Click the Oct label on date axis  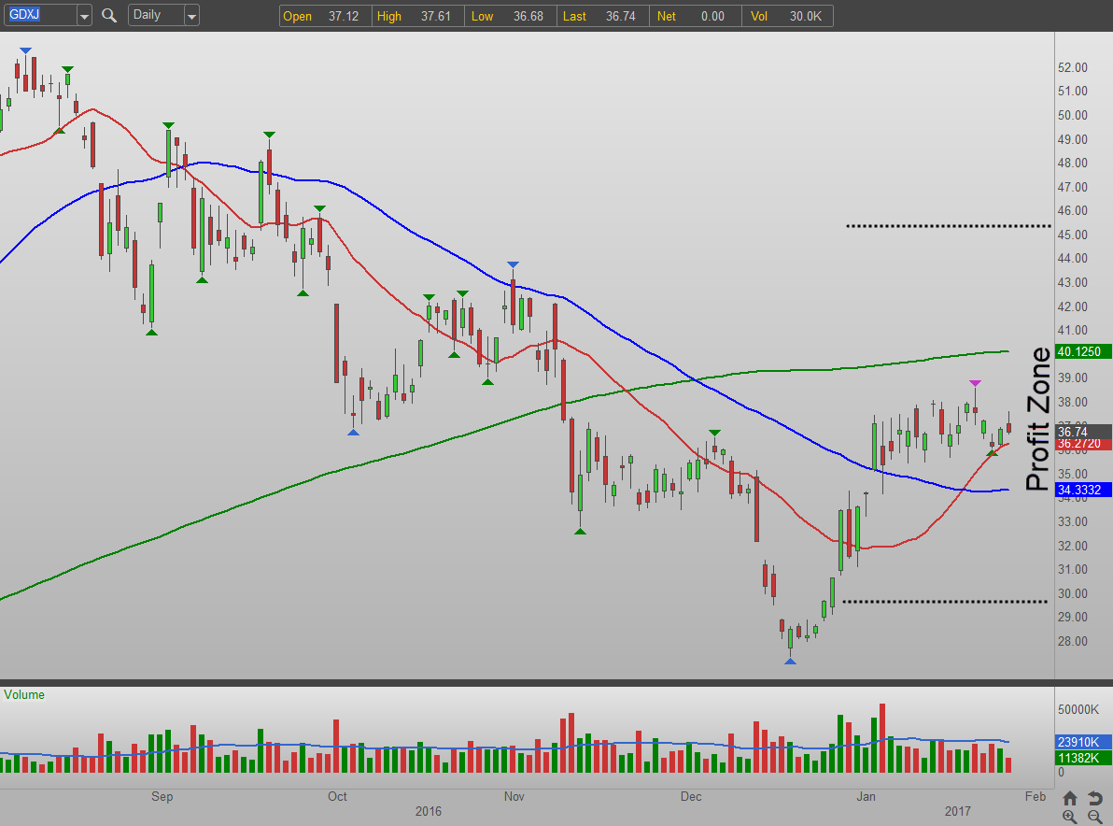(337, 796)
